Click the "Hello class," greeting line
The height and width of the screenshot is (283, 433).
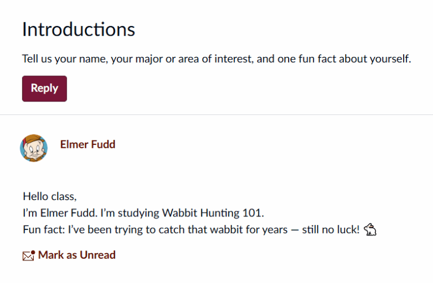50,196
